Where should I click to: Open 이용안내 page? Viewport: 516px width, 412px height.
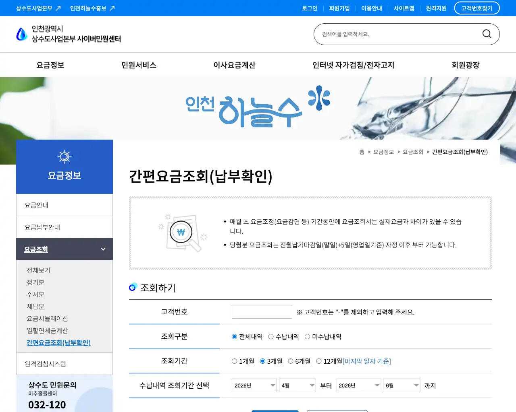(372, 8)
